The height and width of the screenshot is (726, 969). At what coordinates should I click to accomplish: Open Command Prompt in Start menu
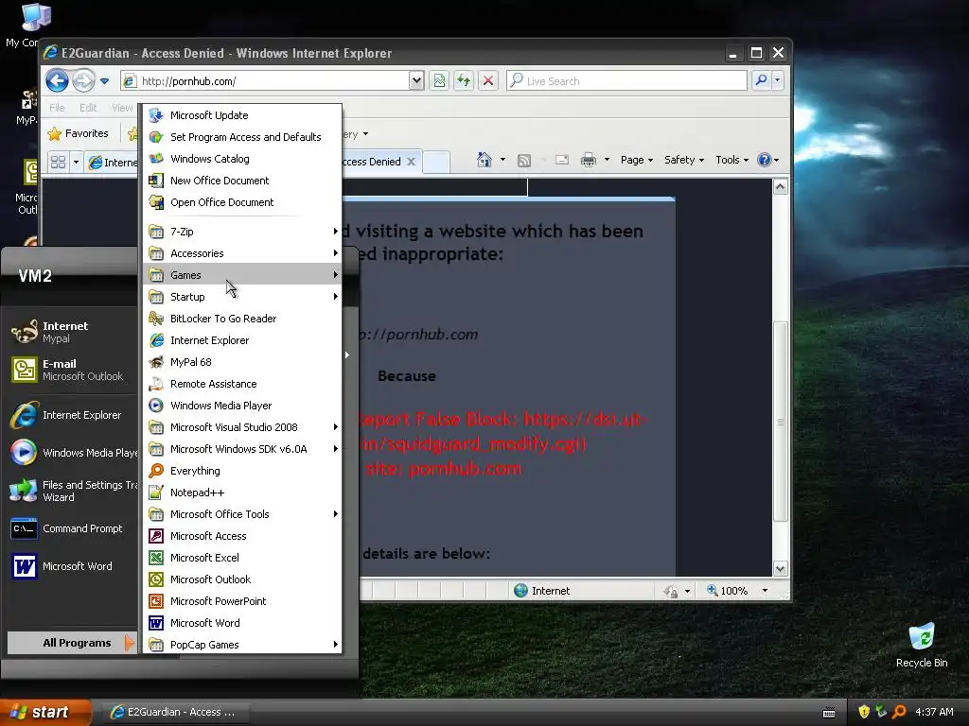click(x=73, y=528)
